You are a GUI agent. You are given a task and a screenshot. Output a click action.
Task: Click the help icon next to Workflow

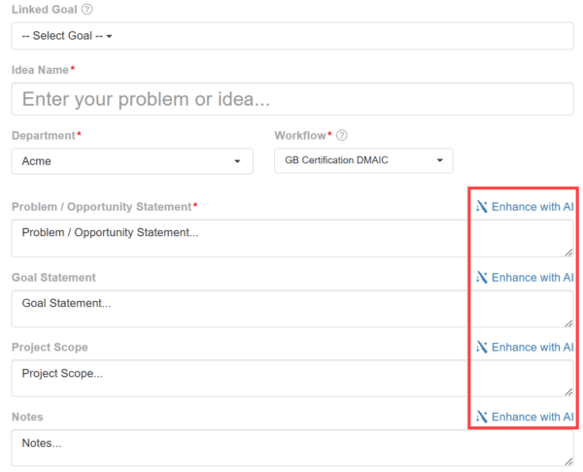pyautogui.click(x=342, y=136)
